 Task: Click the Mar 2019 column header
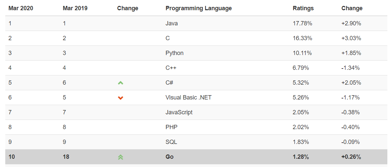click(x=75, y=8)
